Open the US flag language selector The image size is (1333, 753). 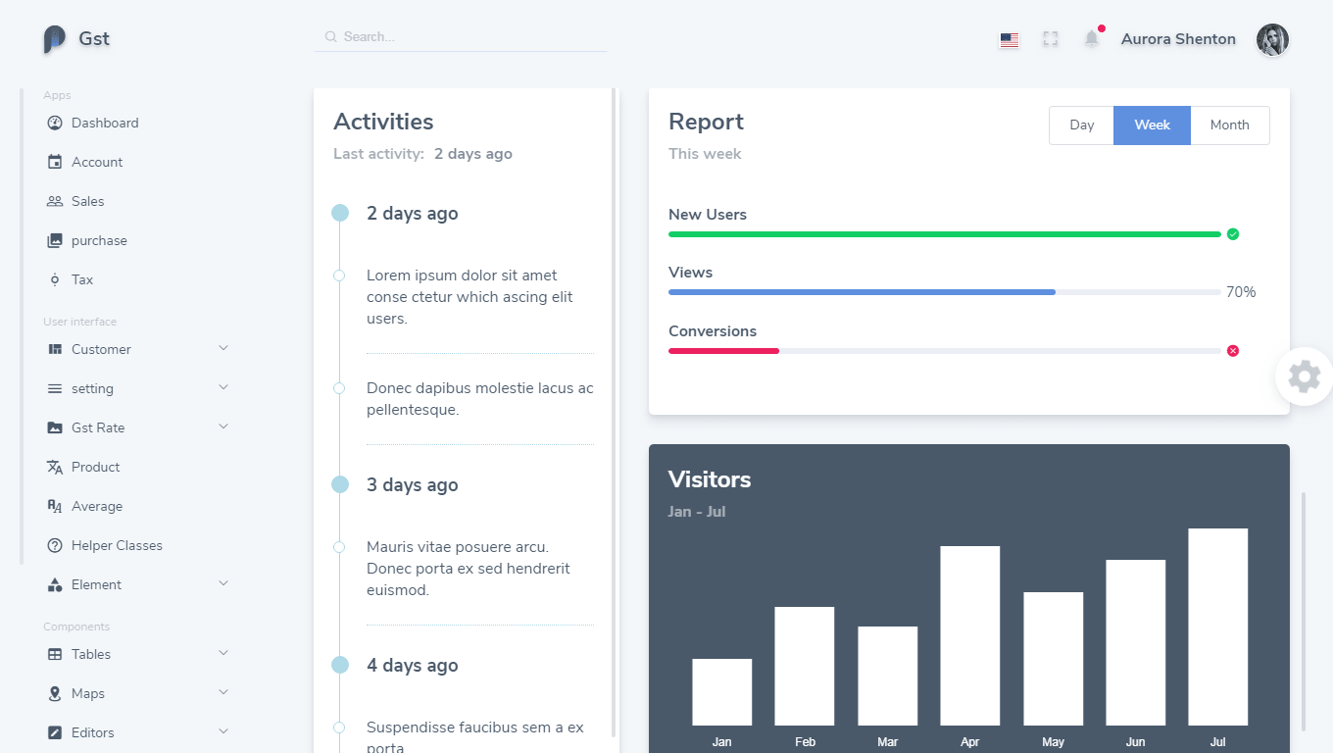pos(1010,40)
